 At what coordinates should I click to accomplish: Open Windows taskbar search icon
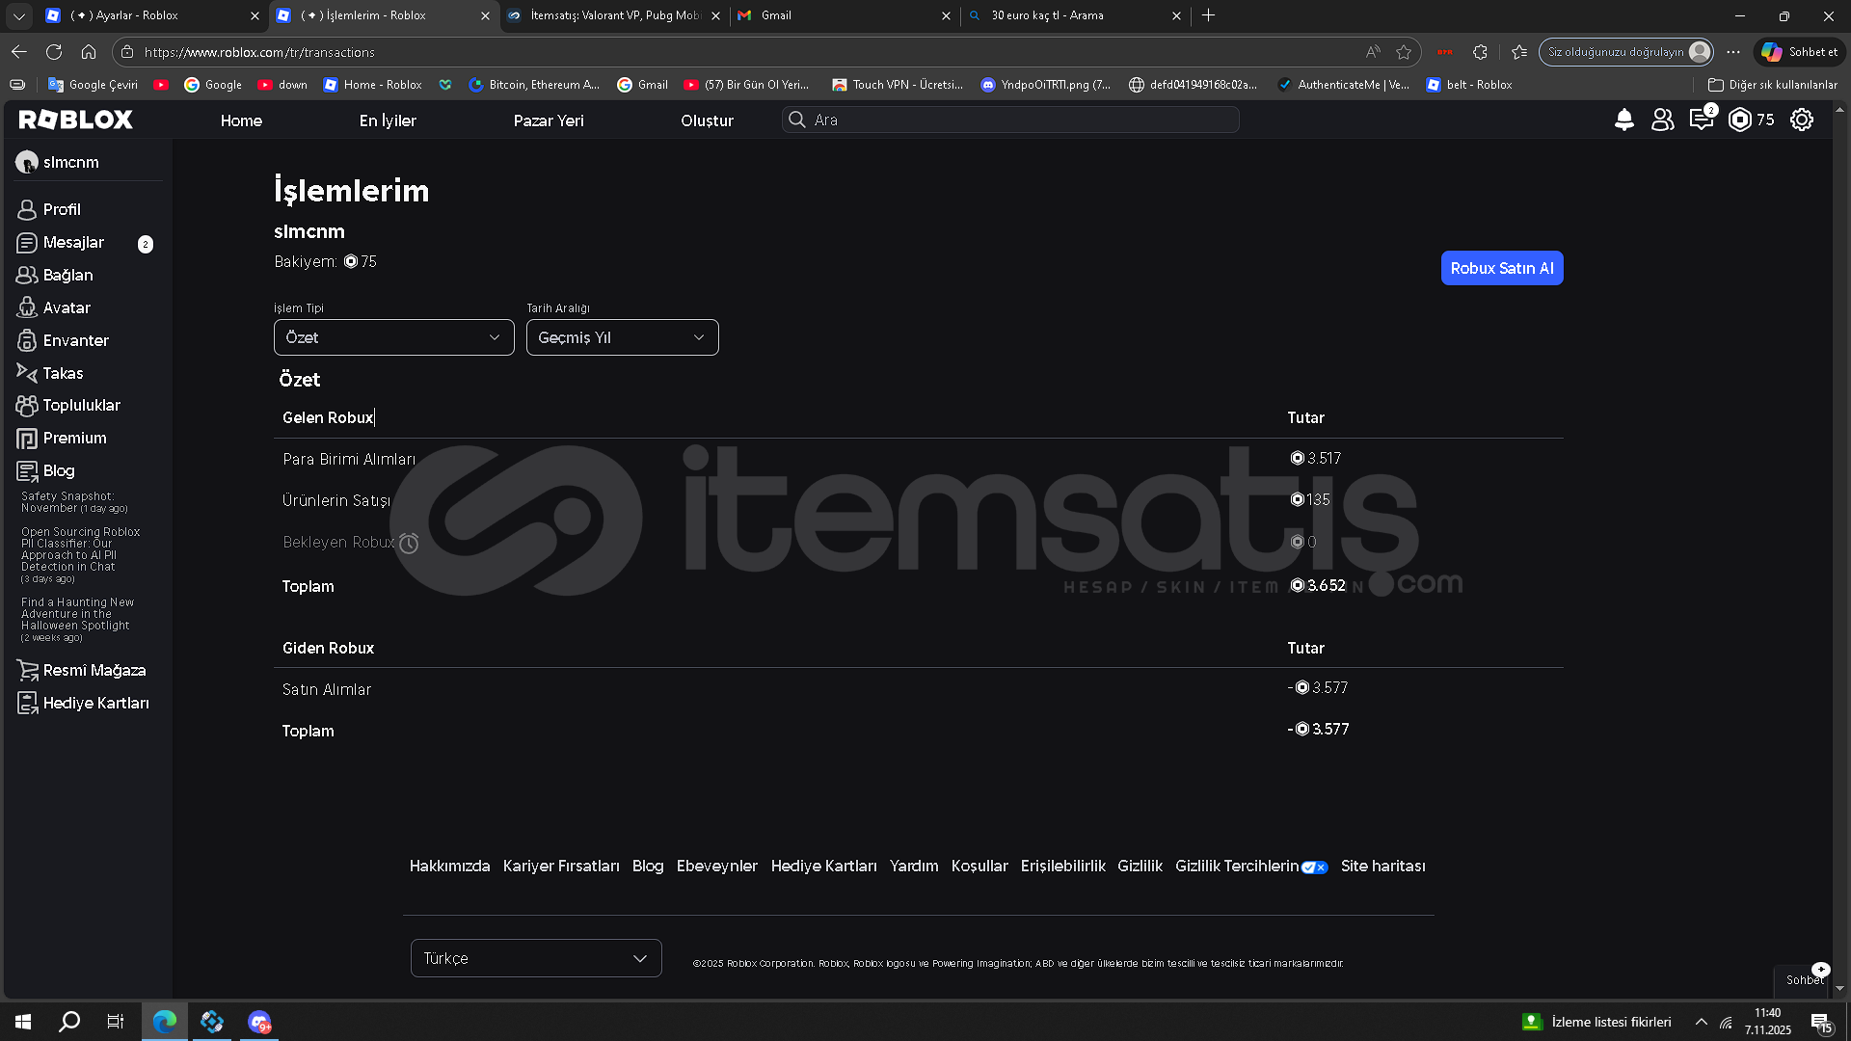[x=69, y=1022]
